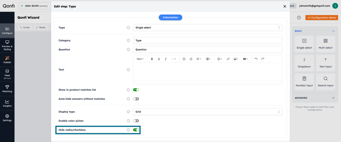
Task: Enable Auto-hide answers without matches
Action: tap(136, 99)
